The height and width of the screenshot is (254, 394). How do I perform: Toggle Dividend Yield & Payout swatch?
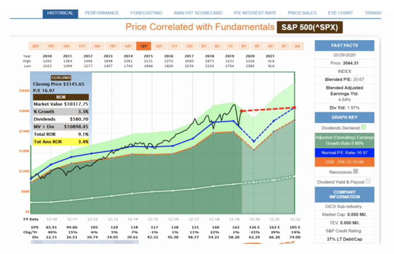(x=368, y=181)
